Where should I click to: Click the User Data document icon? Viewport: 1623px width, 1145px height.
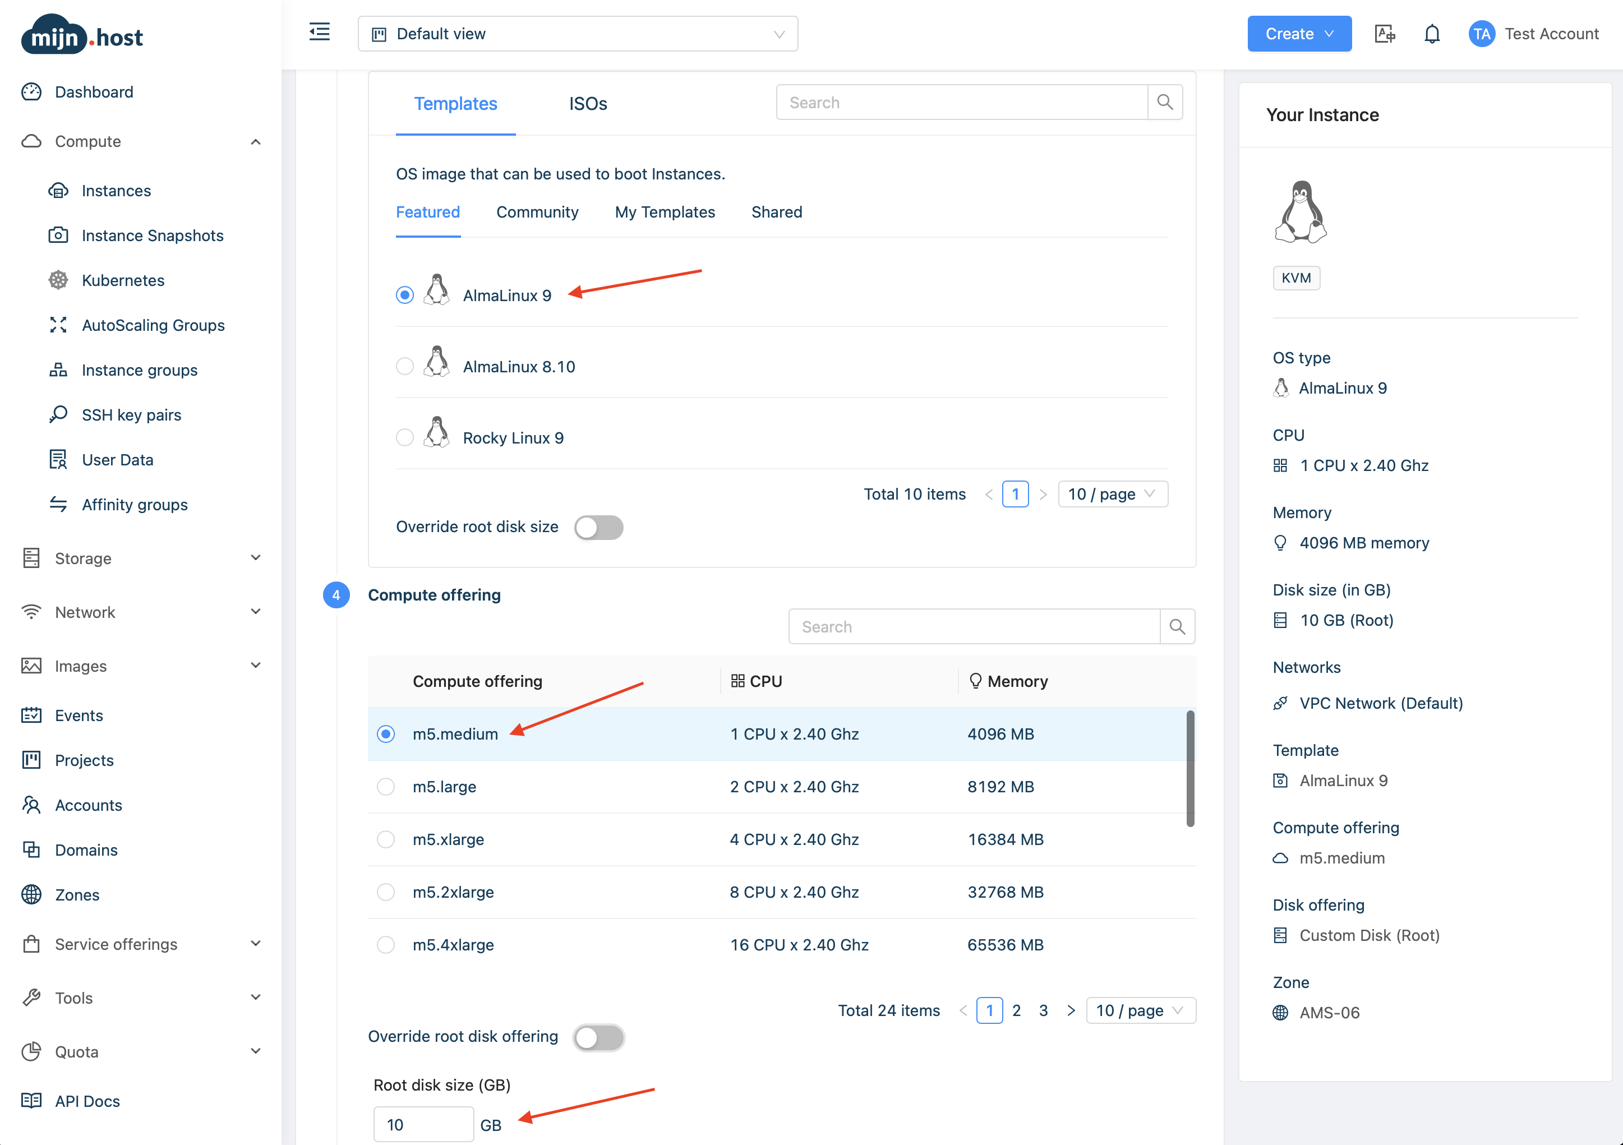(58, 459)
